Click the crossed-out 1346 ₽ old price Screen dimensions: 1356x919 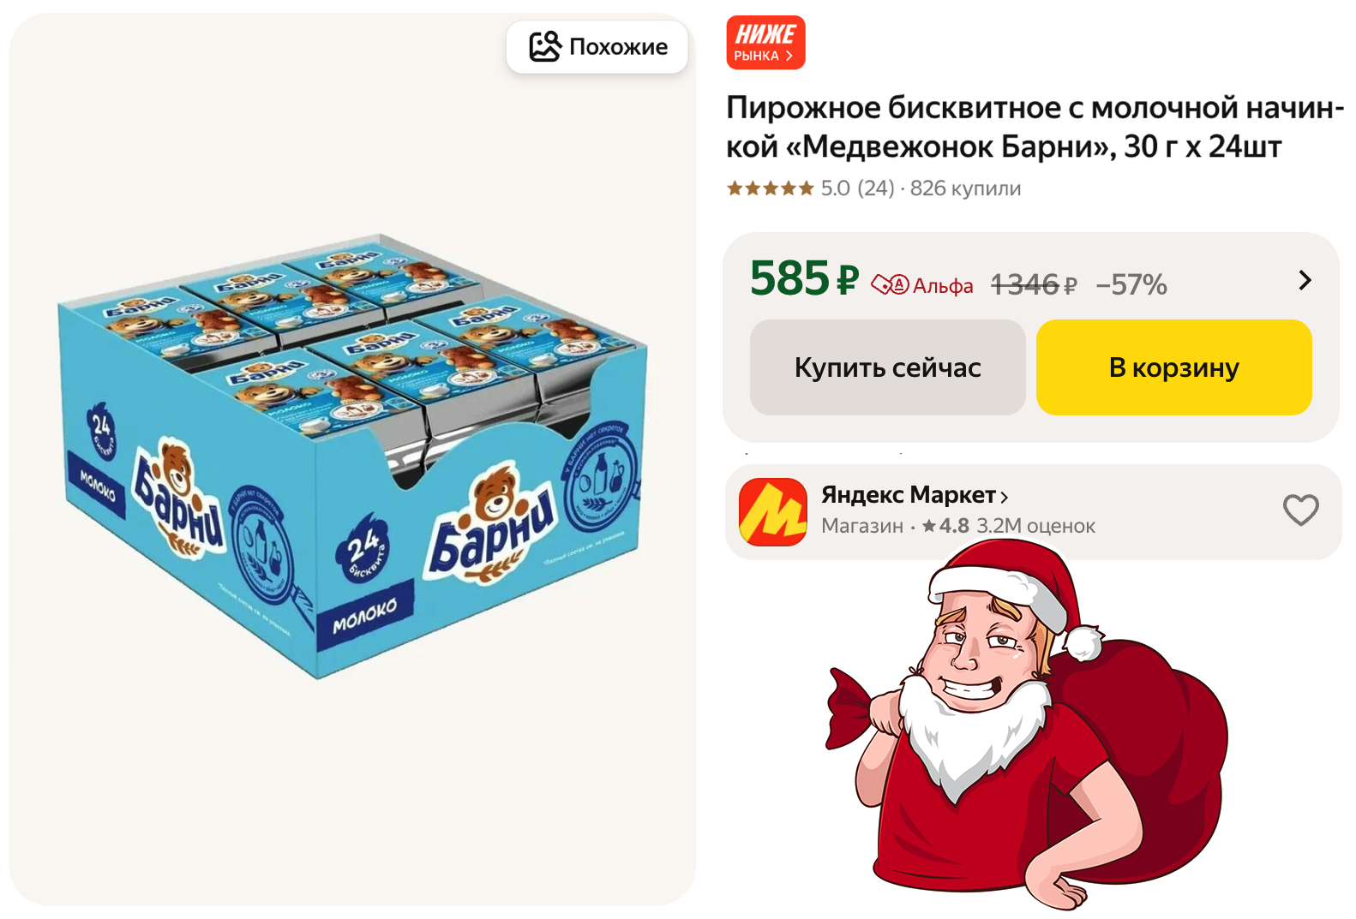1034,284
